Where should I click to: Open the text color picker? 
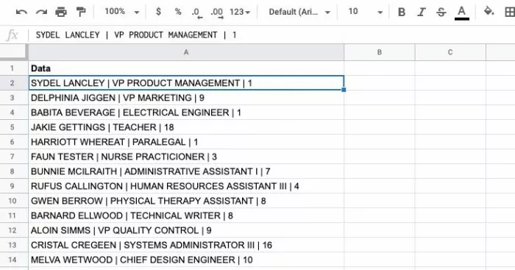point(461,13)
